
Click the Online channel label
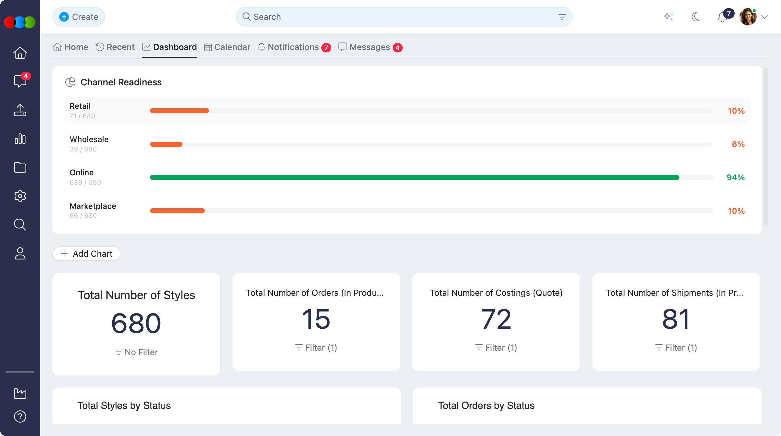pyautogui.click(x=82, y=173)
